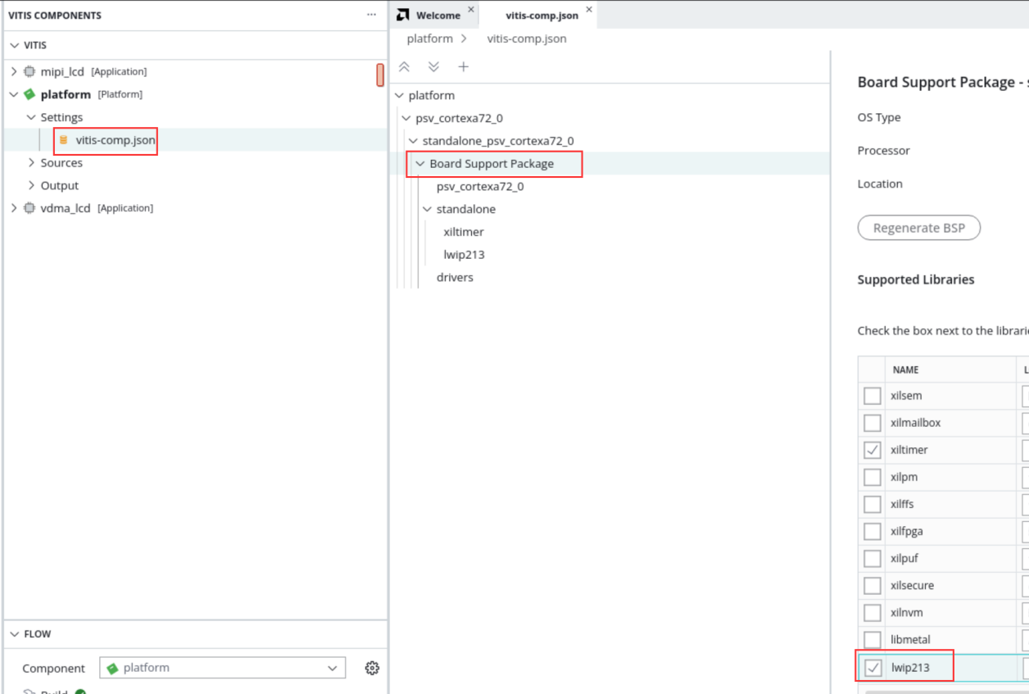1029x694 pixels.
Task: Click the libmetal row name
Action: click(x=910, y=639)
